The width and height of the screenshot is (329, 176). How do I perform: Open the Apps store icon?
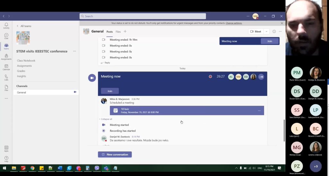click(x=6, y=148)
